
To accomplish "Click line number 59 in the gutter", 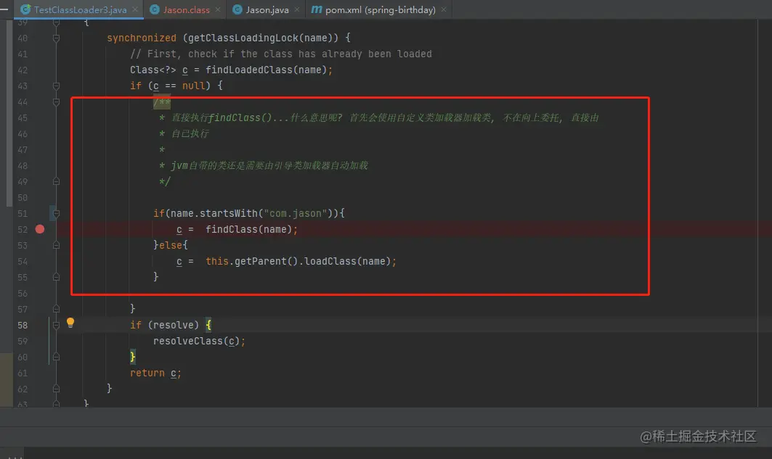I will [x=23, y=341].
